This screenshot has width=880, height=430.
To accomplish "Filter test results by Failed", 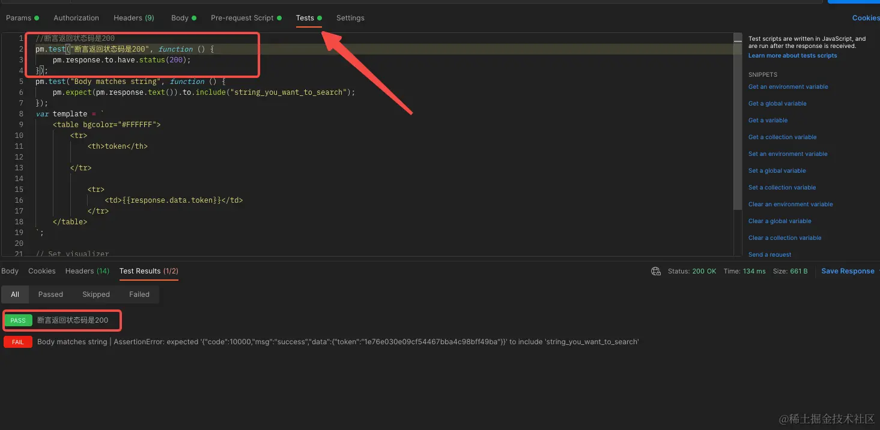I will tap(139, 294).
